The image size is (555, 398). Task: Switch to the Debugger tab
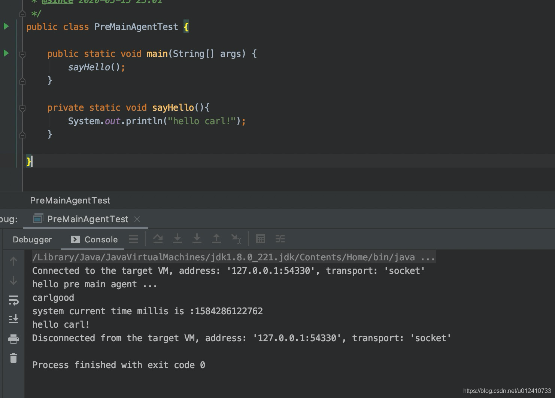32,239
